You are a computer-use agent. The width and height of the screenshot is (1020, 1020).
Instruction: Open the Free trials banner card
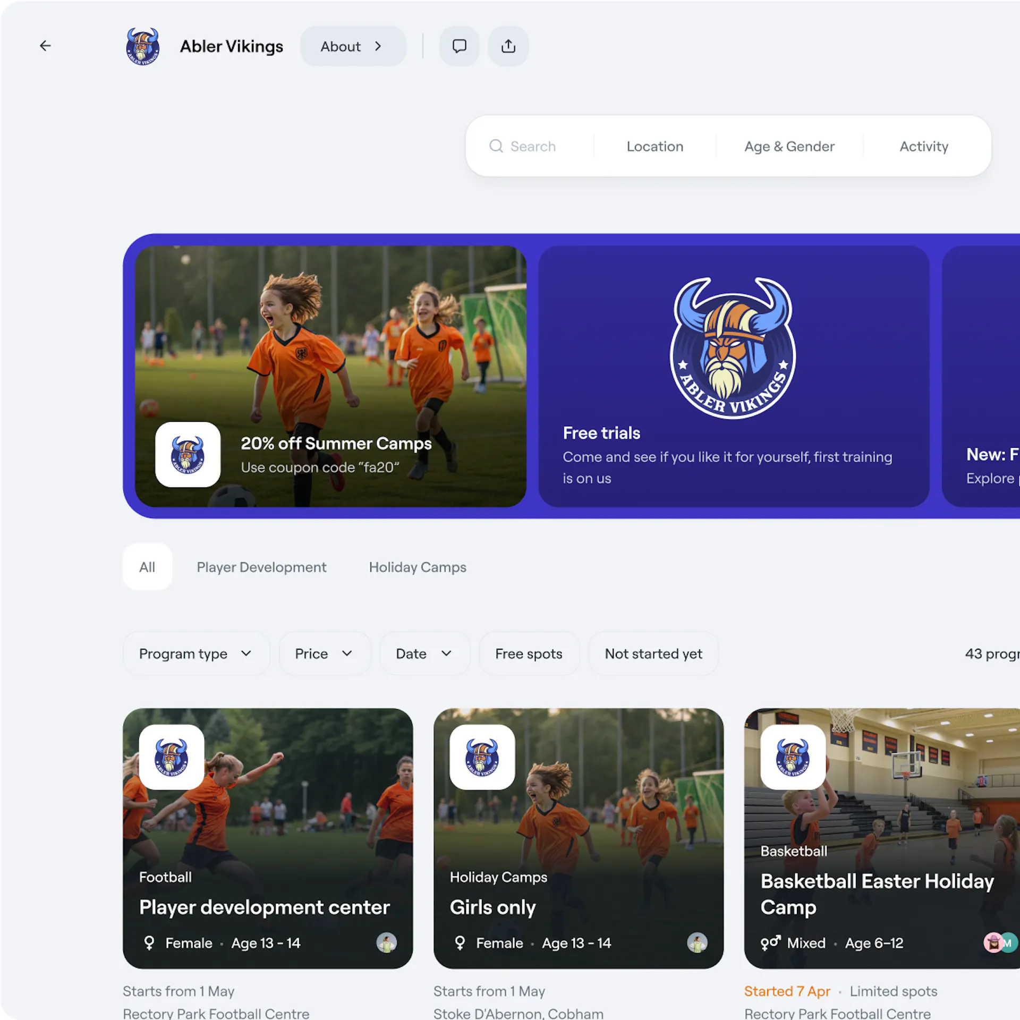(733, 376)
